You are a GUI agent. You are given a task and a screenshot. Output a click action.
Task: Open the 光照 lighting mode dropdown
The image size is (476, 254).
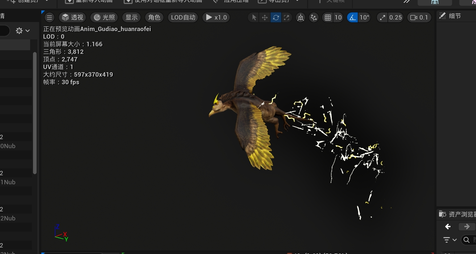(104, 17)
